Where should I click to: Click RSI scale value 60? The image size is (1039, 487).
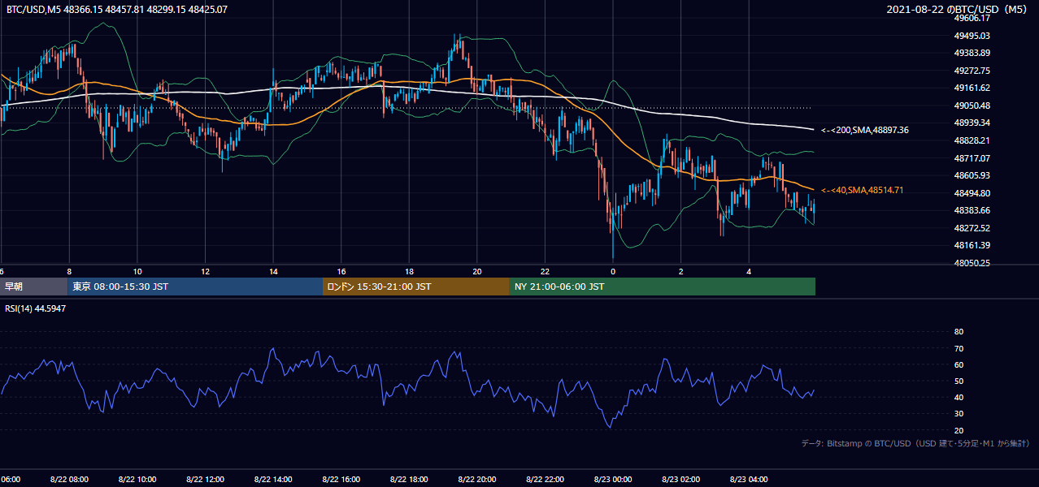pos(959,365)
